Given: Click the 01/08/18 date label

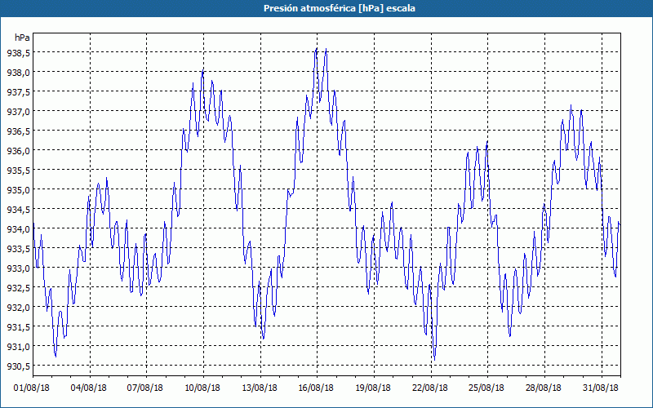Looking at the screenshot, I should [32, 388].
